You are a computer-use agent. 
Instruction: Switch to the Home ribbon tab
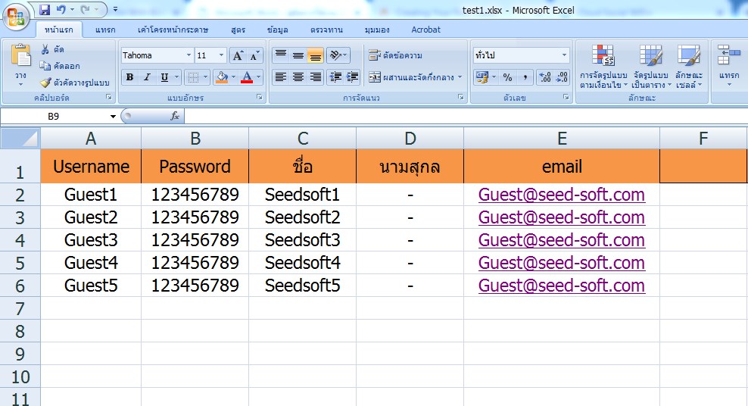(59, 30)
